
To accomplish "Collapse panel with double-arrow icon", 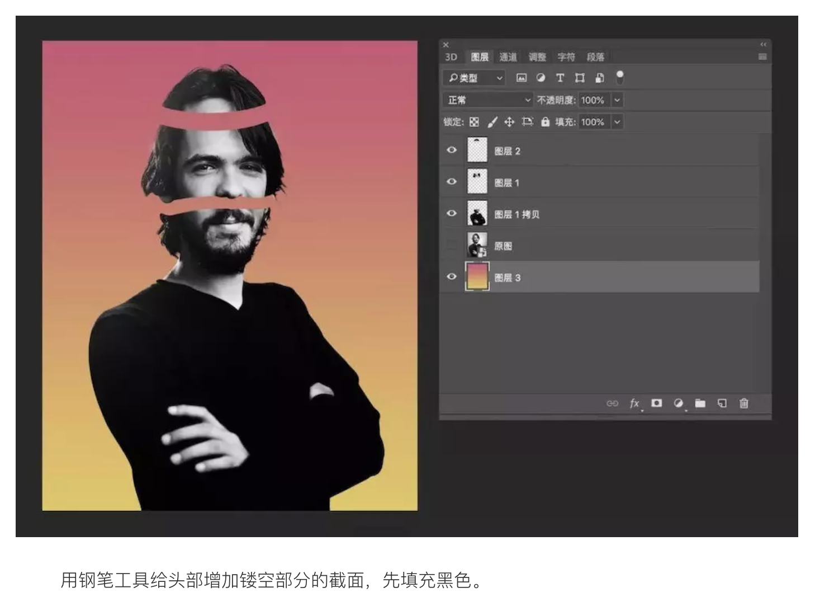I will pyautogui.click(x=763, y=44).
